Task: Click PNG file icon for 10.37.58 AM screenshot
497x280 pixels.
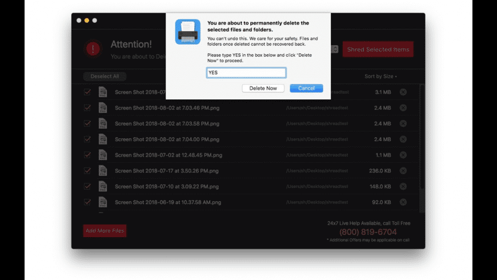Action: (103, 202)
